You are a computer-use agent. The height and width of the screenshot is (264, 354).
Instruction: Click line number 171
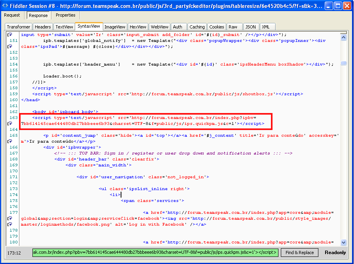tap(13, 177)
